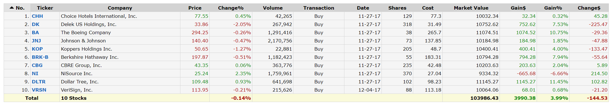This screenshot has height=104, width=614.
Task: Open the CBG ticker link
Action: 37,65
